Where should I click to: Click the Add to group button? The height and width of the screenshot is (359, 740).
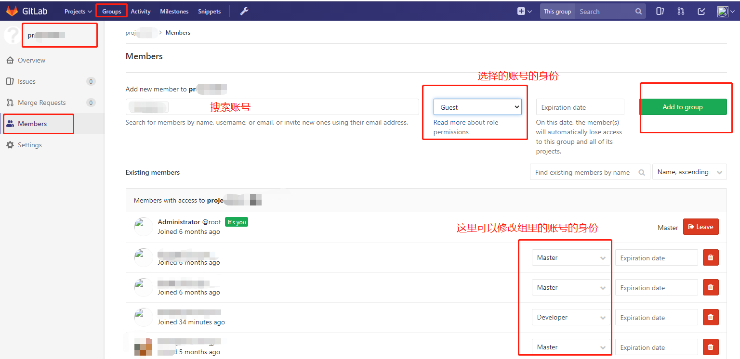(683, 107)
